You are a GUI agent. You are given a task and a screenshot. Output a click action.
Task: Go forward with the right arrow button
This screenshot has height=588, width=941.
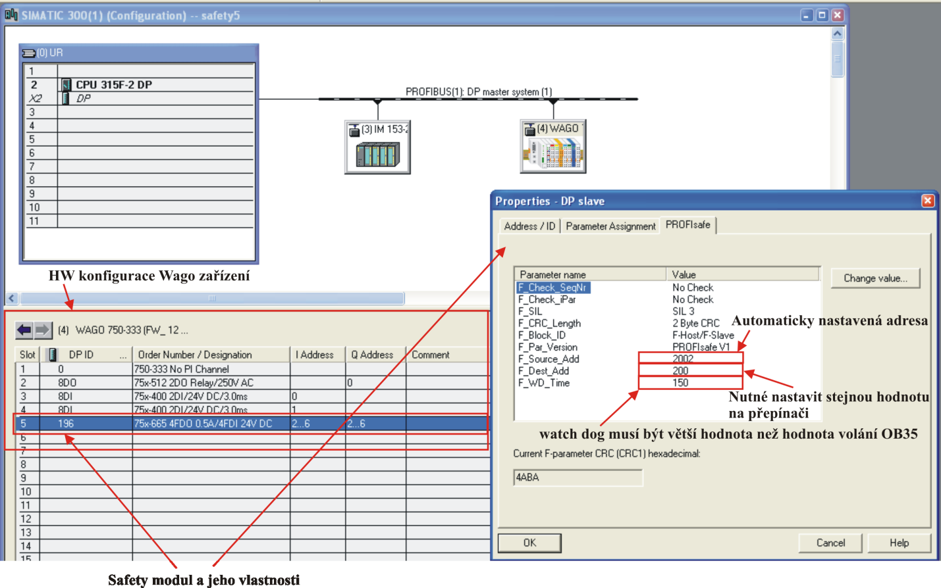click(x=42, y=330)
